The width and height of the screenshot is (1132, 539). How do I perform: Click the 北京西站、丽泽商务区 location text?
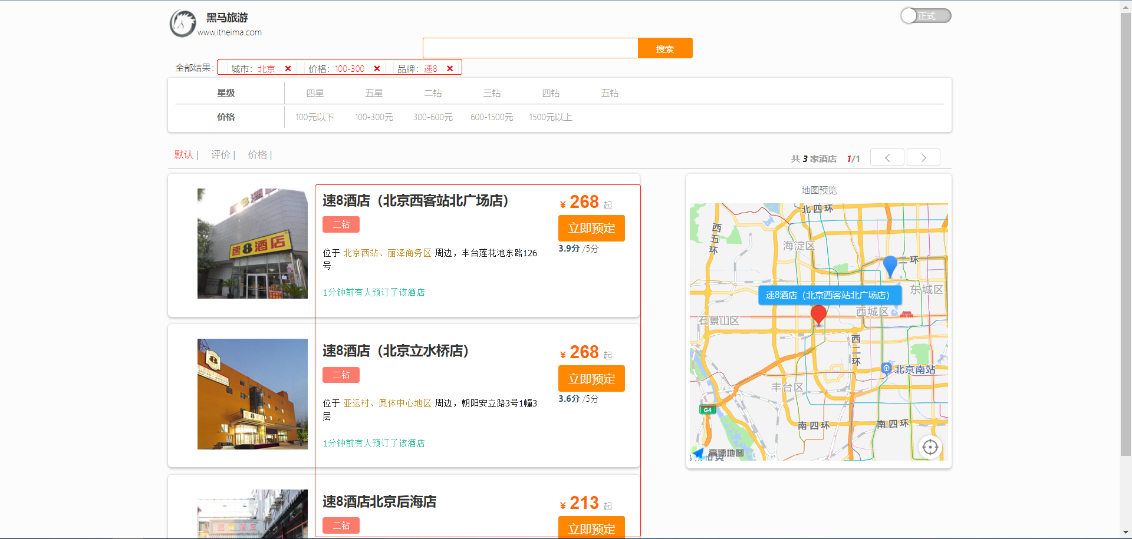[x=387, y=253]
